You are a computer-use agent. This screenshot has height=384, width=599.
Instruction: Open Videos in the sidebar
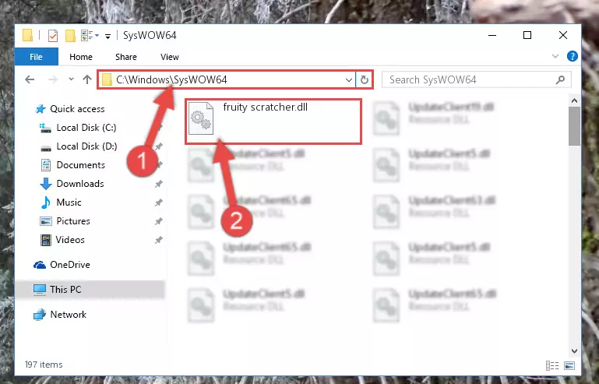point(70,240)
